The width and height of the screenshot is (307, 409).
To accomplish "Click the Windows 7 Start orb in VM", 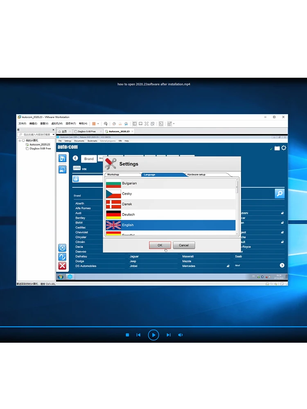I will coord(61,277).
